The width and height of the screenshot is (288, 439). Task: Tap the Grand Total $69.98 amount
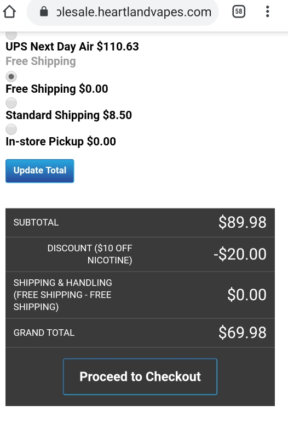(242, 333)
